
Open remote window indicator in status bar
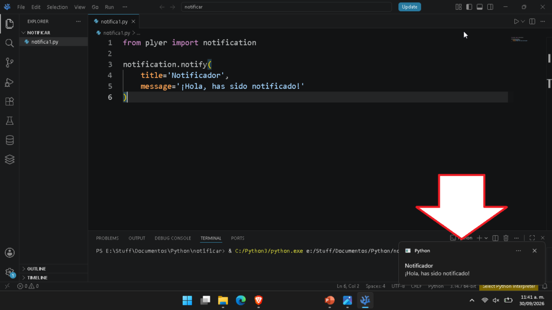(x=7, y=286)
